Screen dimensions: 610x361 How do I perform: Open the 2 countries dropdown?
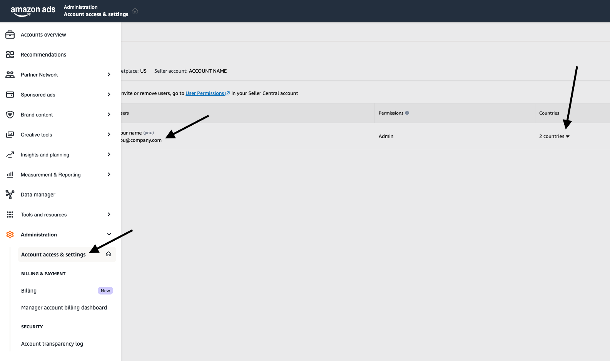coord(554,136)
